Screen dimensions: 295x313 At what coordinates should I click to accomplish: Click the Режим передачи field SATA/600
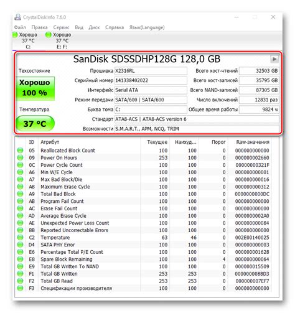[151, 100]
